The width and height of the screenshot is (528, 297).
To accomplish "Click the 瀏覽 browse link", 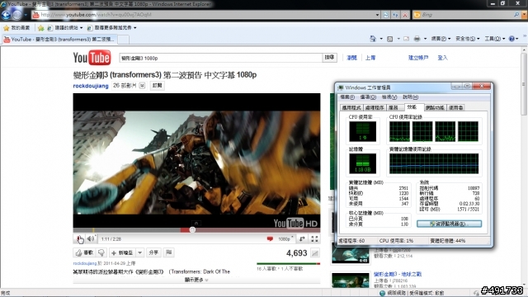I will (x=351, y=58).
